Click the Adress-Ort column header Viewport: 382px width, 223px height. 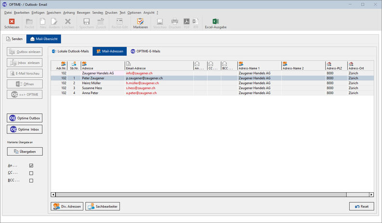coord(360,66)
